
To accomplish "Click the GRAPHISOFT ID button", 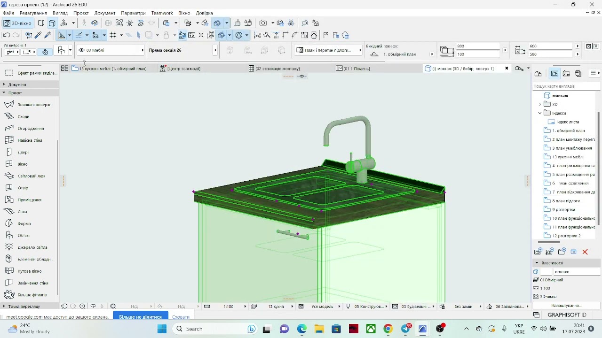I will point(567,315).
